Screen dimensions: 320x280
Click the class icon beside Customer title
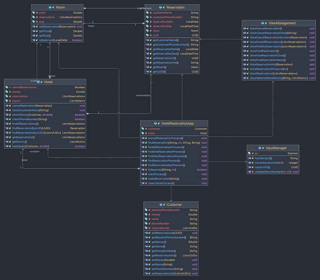tap(161, 205)
